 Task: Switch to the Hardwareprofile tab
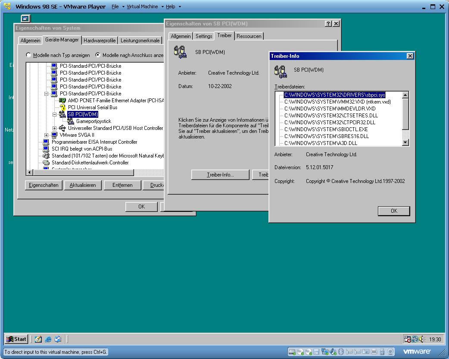click(100, 41)
